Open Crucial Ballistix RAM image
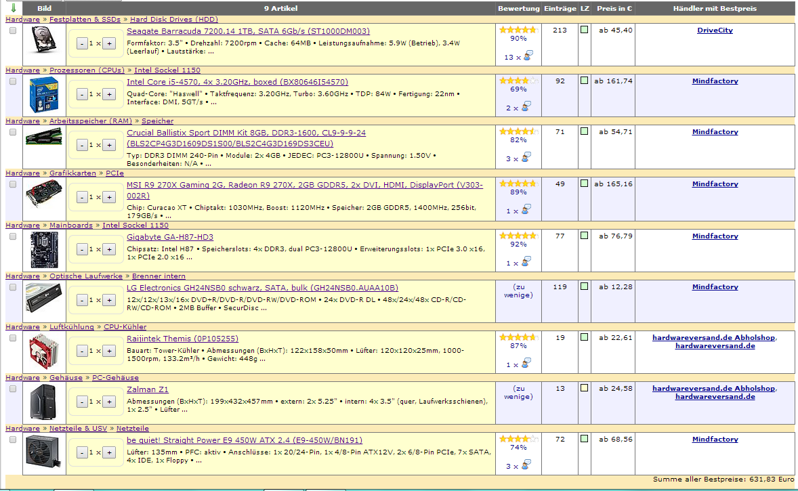 (44, 137)
